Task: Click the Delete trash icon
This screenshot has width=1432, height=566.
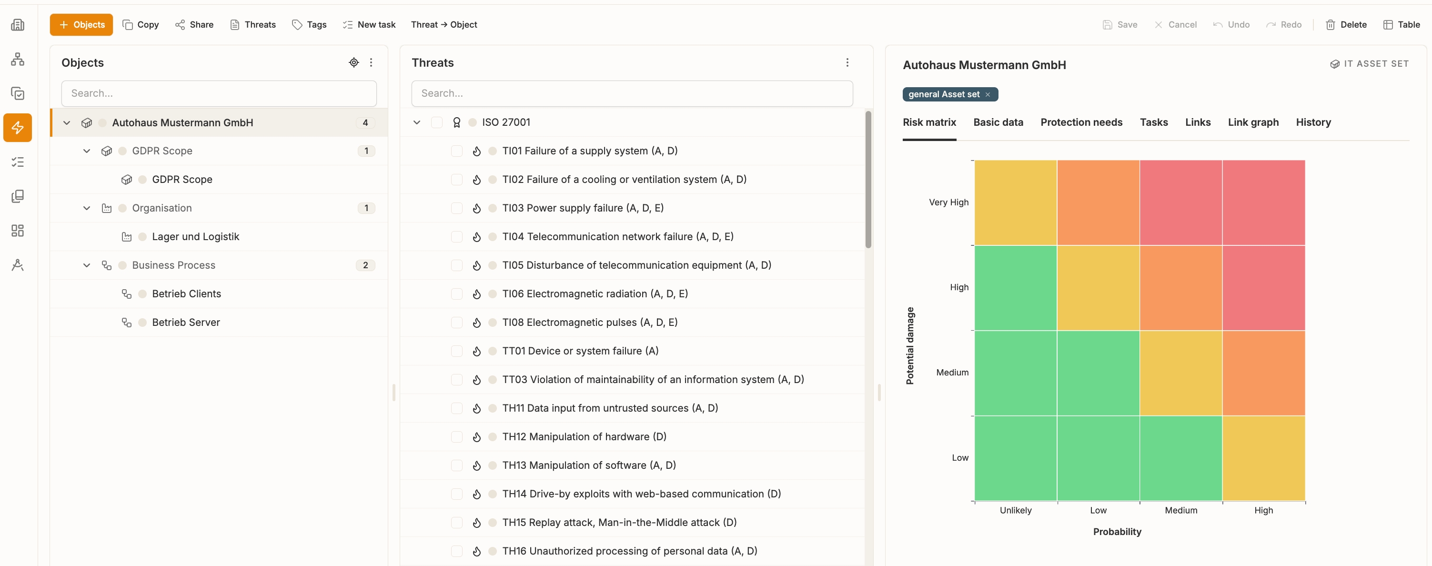Action: [x=1330, y=24]
